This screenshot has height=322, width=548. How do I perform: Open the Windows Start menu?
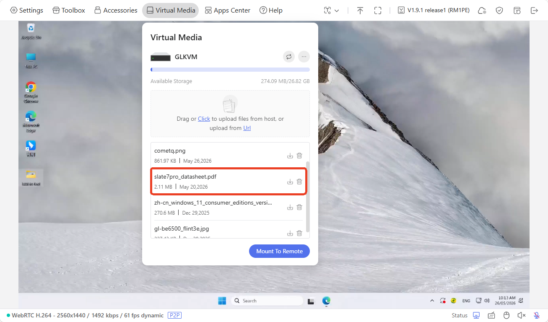coord(222,301)
